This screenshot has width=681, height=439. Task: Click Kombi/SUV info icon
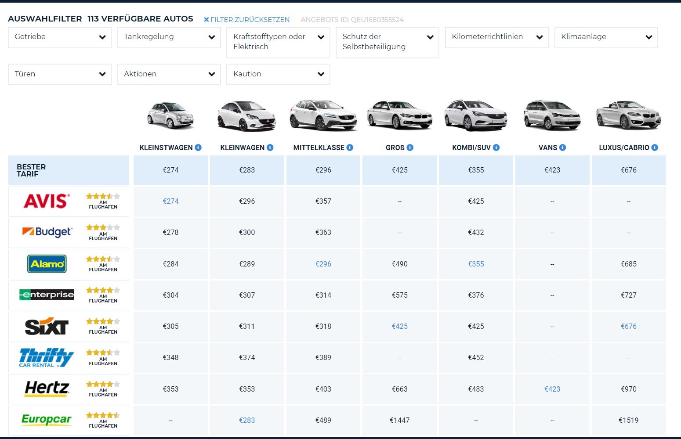(x=496, y=148)
